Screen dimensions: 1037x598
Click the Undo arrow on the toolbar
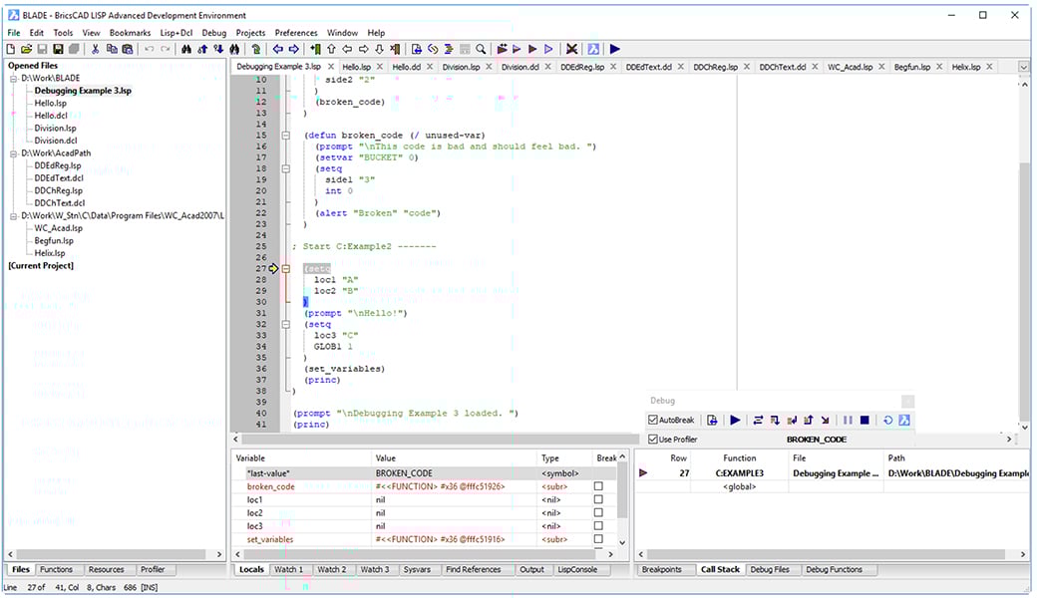151,48
